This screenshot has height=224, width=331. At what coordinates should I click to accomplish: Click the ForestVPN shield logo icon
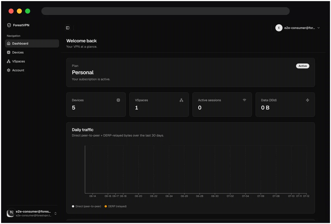coord(9,25)
